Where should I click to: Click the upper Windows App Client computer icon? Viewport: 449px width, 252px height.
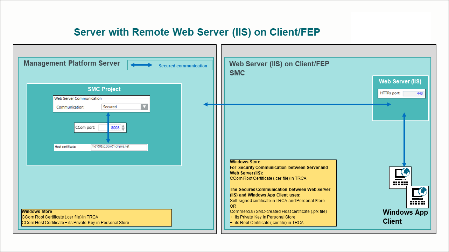point(400,177)
